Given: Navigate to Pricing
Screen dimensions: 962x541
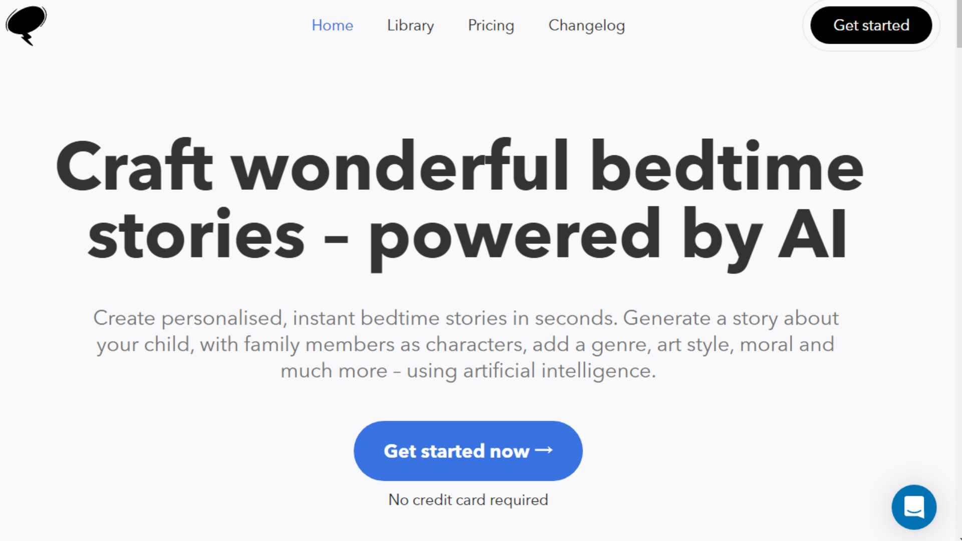Looking at the screenshot, I should [491, 25].
